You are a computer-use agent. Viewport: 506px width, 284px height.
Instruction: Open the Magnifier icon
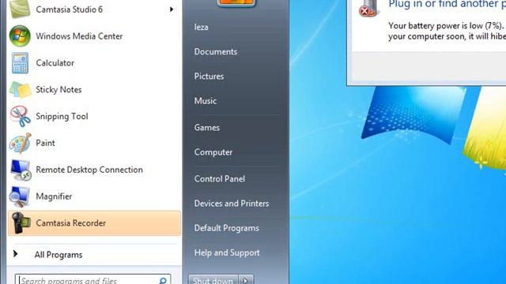click(x=20, y=196)
